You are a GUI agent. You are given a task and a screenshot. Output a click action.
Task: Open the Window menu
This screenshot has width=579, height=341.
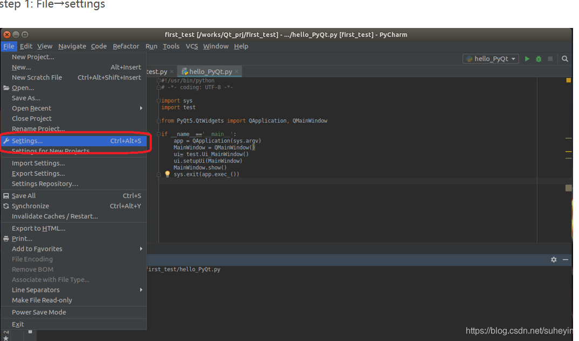pos(216,46)
